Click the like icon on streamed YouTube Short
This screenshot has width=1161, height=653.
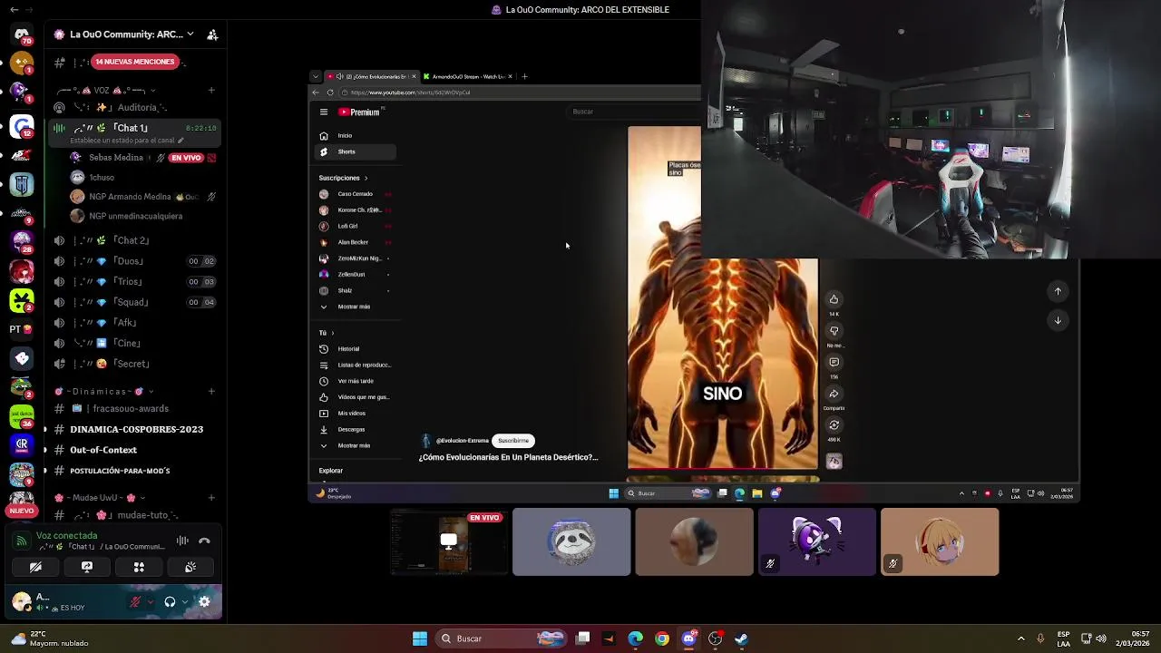[834, 299]
